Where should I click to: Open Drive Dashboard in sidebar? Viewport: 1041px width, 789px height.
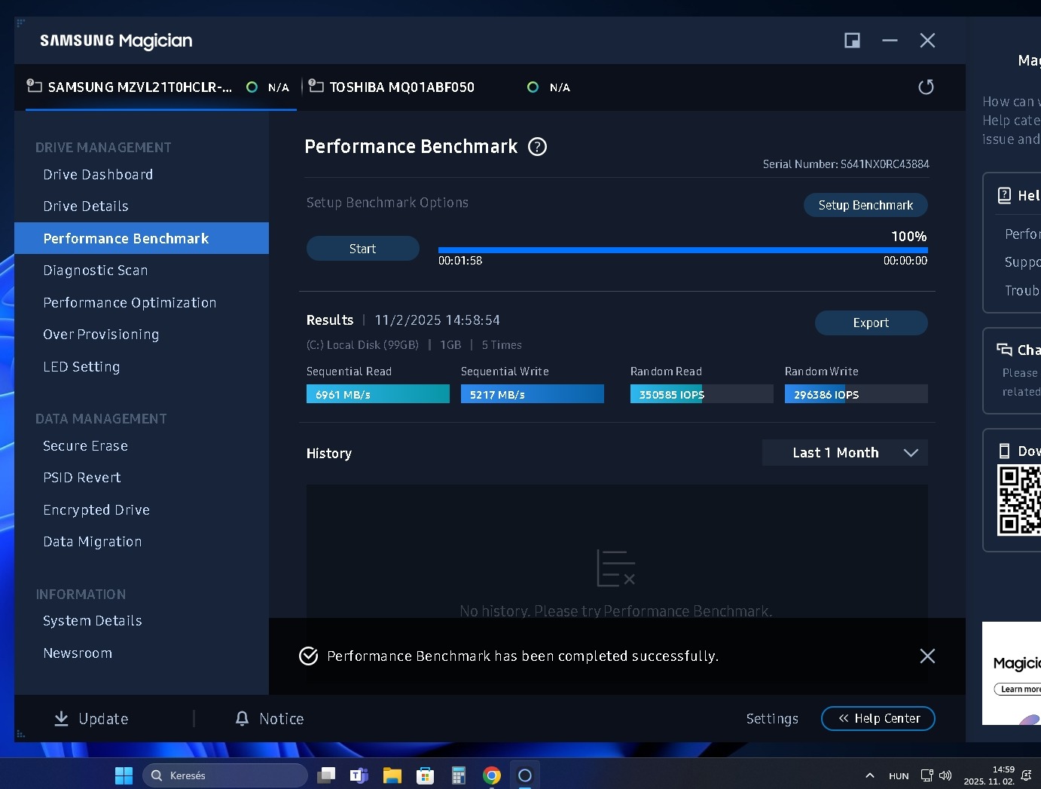[98, 175]
